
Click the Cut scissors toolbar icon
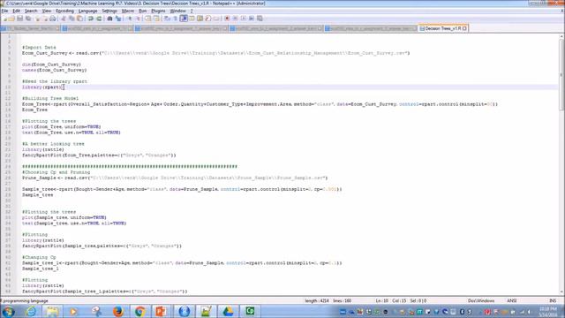click(63, 19)
